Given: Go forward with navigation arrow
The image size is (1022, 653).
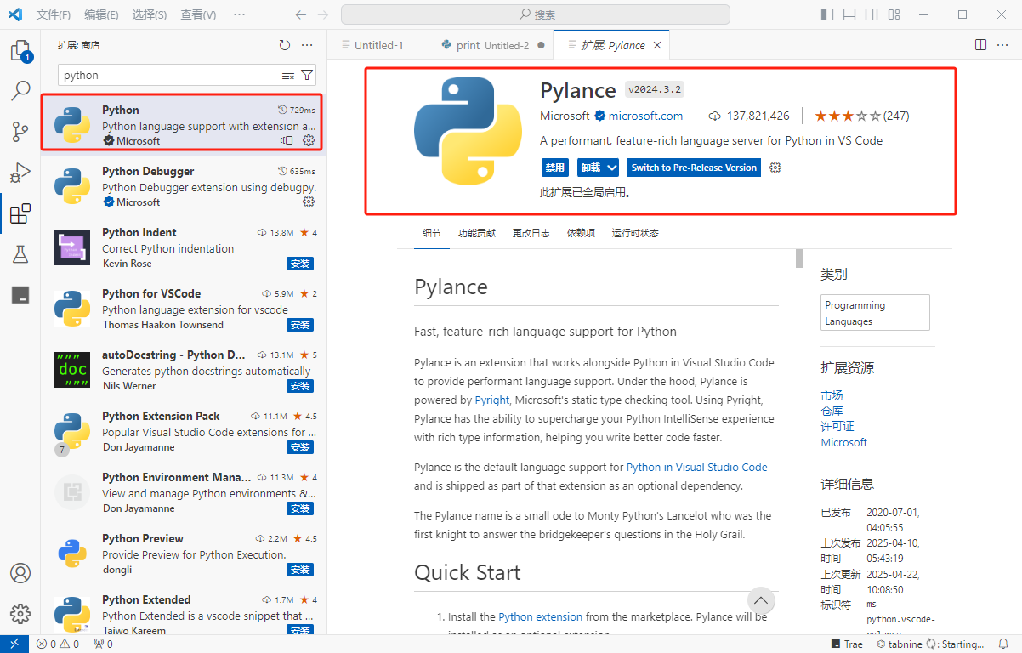Looking at the screenshot, I should point(322,14).
